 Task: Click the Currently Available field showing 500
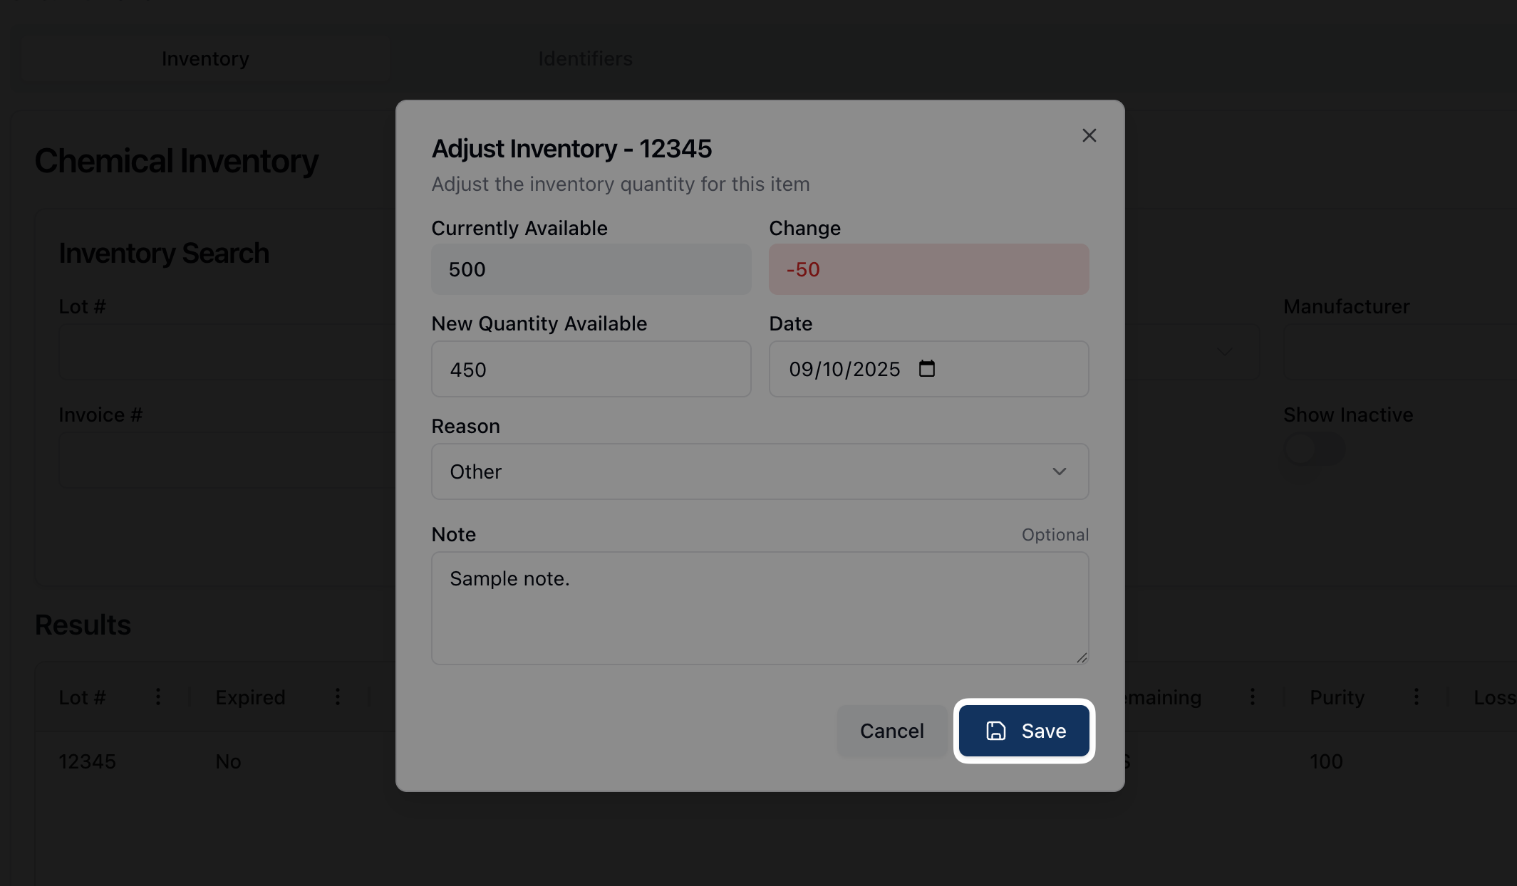point(591,269)
